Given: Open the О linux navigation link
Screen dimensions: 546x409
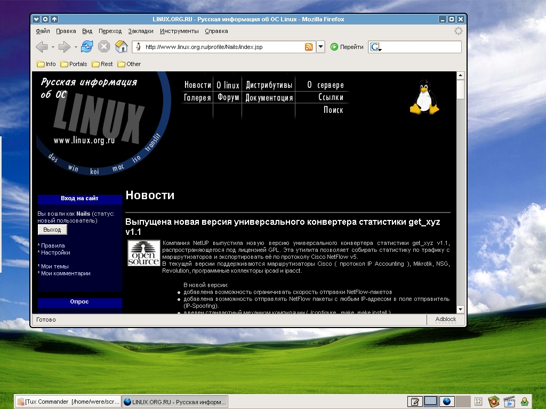Looking at the screenshot, I should click(x=228, y=85).
